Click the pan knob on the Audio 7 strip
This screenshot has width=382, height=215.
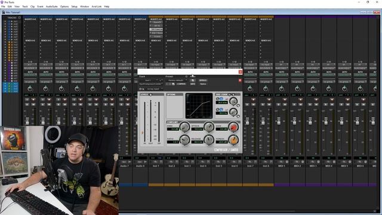124,88
